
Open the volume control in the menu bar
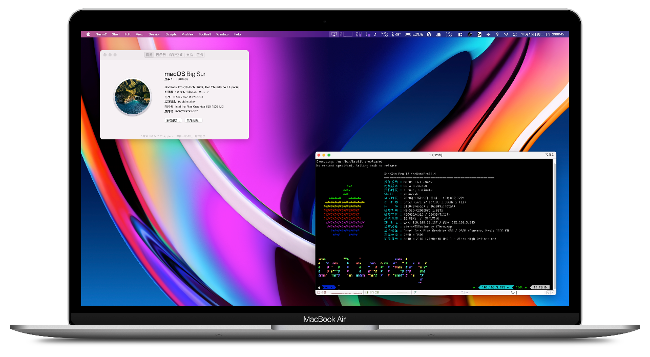click(x=489, y=34)
